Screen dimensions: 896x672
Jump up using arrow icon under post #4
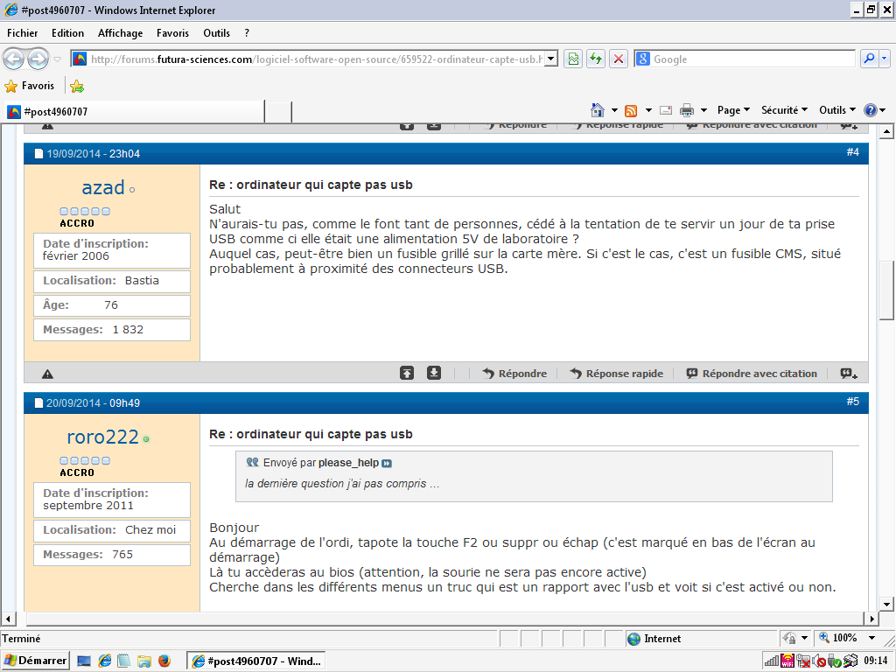pos(407,373)
